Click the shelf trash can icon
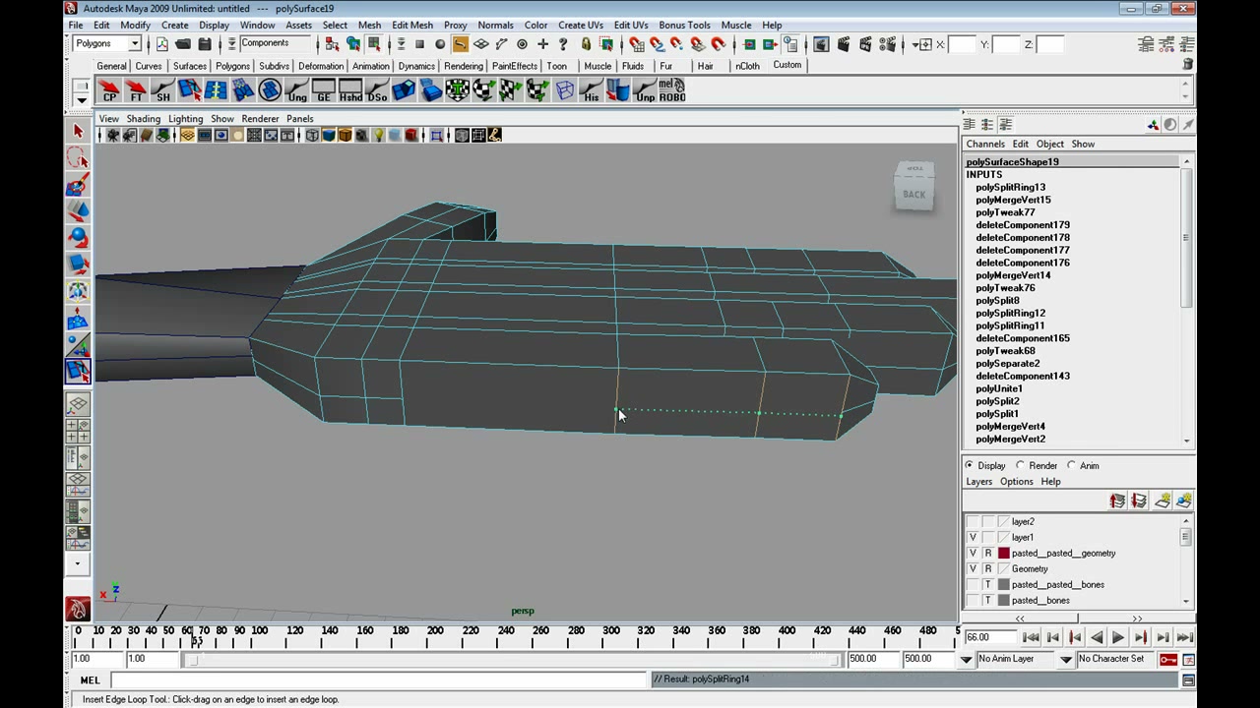The height and width of the screenshot is (708, 1260). tap(1188, 64)
